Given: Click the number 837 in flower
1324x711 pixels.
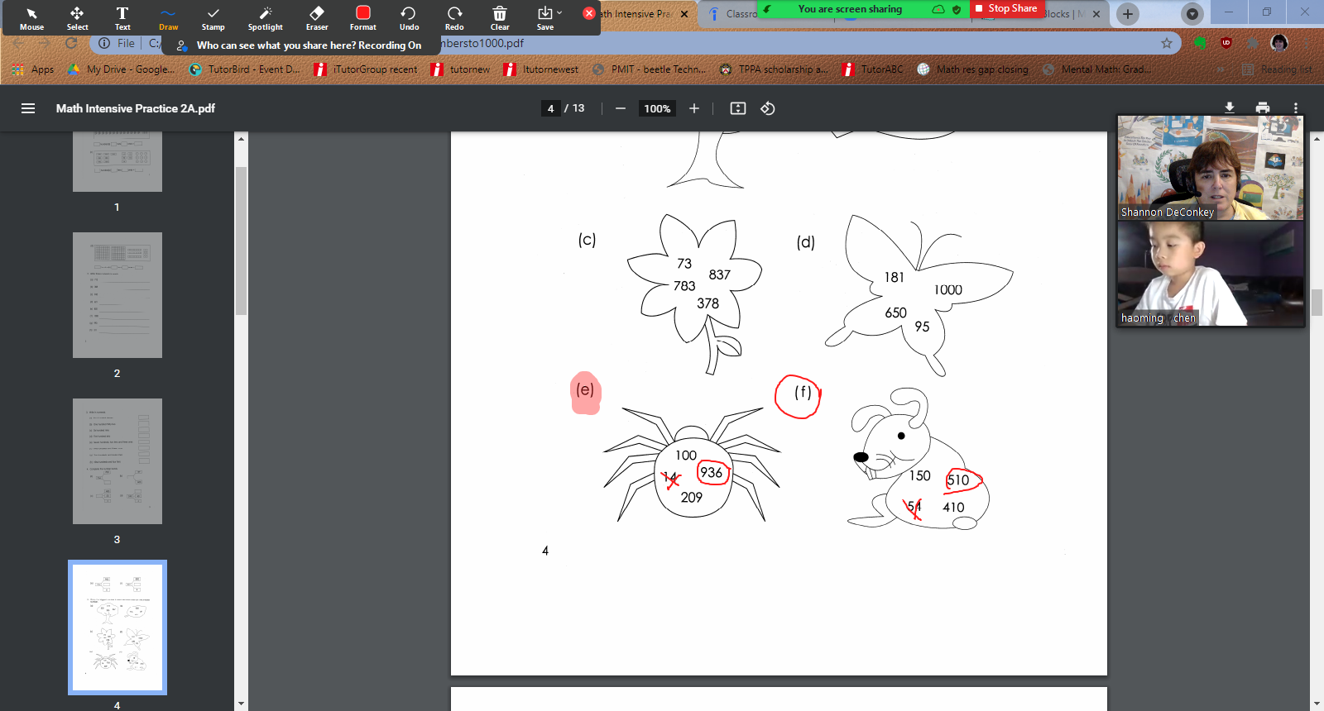Looking at the screenshot, I should [720, 274].
